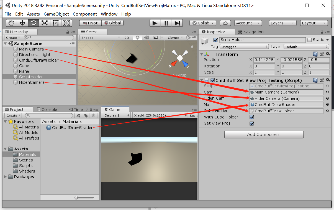Image resolution: width=334 pixels, height=210 pixels.
Task: Open the cloud services panel
Action: tap(225, 23)
